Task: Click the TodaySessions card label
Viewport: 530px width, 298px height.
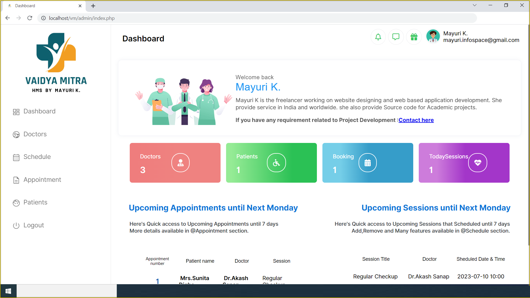Action: pyautogui.click(x=449, y=156)
